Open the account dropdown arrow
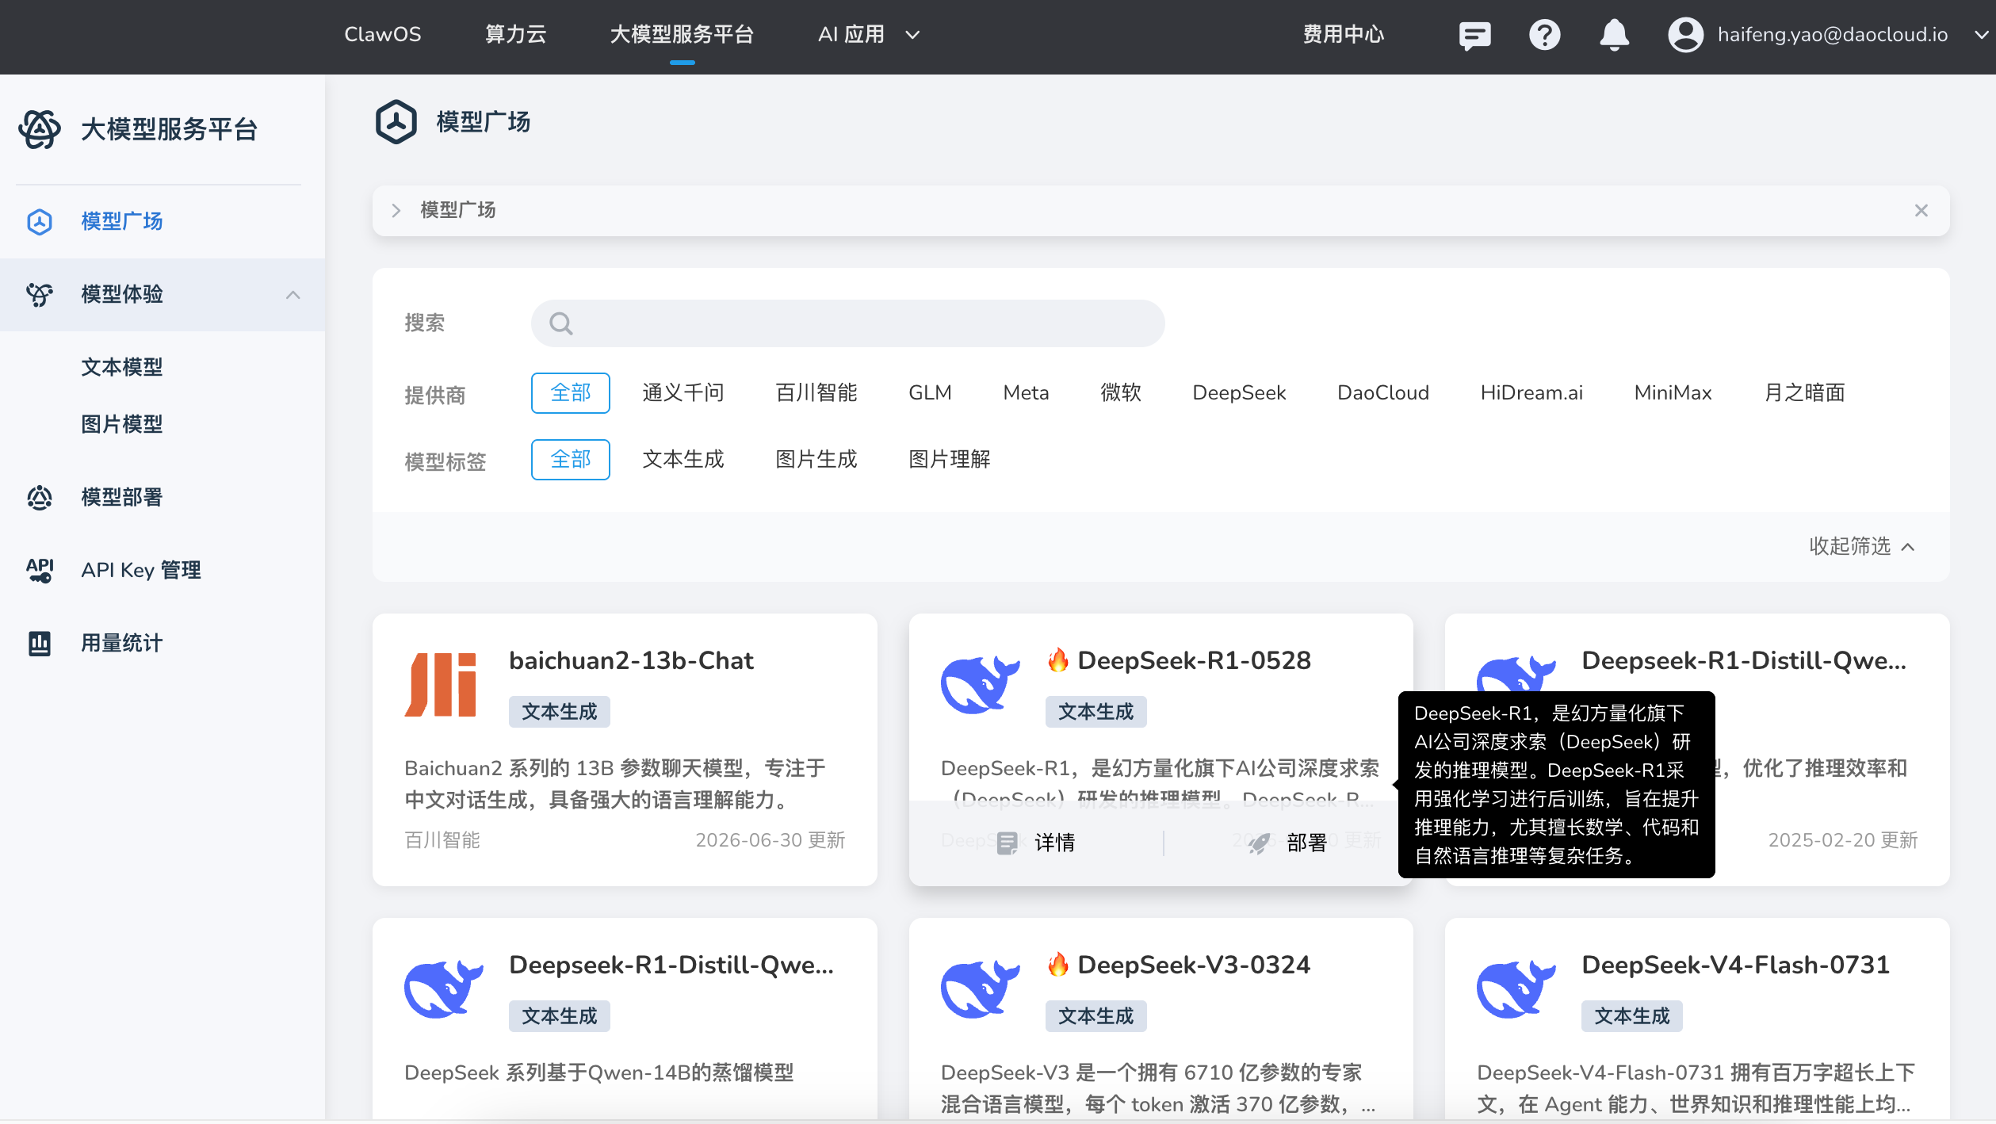Image resolution: width=1996 pixels, height=1124 pixels. click(1982, 35)
